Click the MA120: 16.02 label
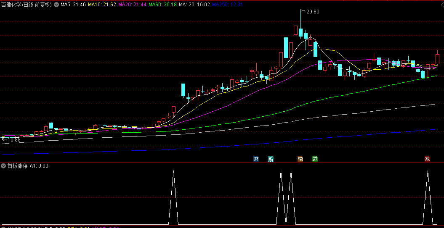 (194, 5)
